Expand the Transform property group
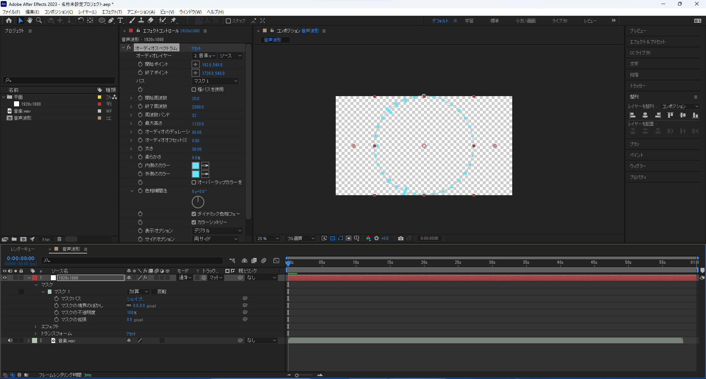 tap(36, 334)
